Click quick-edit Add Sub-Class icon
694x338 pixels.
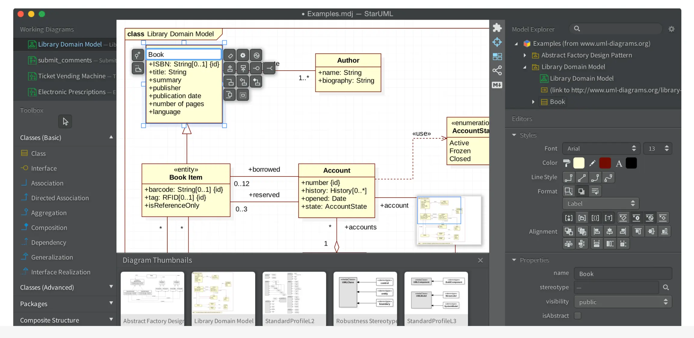point(230,69)
